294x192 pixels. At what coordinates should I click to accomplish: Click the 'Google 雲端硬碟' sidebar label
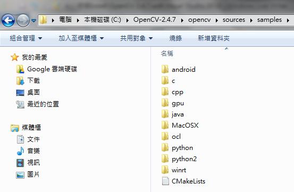[x=52, y=69]
